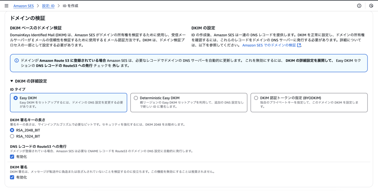Click ドメインの検証 heading
378x191 pixels.
[x=28, y=18]
